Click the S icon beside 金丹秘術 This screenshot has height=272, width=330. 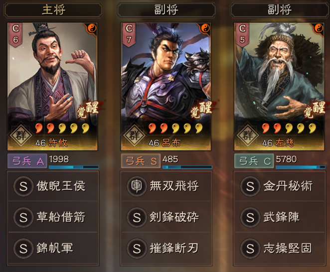tap(250, 186)
